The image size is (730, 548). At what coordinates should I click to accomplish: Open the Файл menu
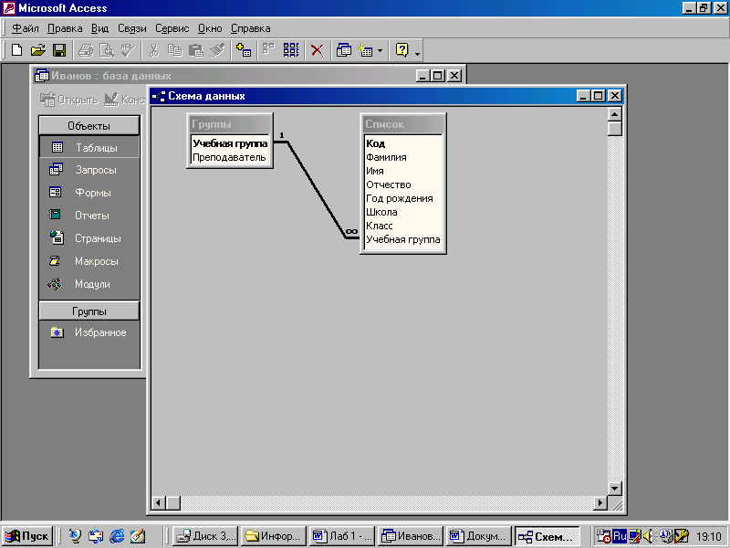[x=26, y=28]
